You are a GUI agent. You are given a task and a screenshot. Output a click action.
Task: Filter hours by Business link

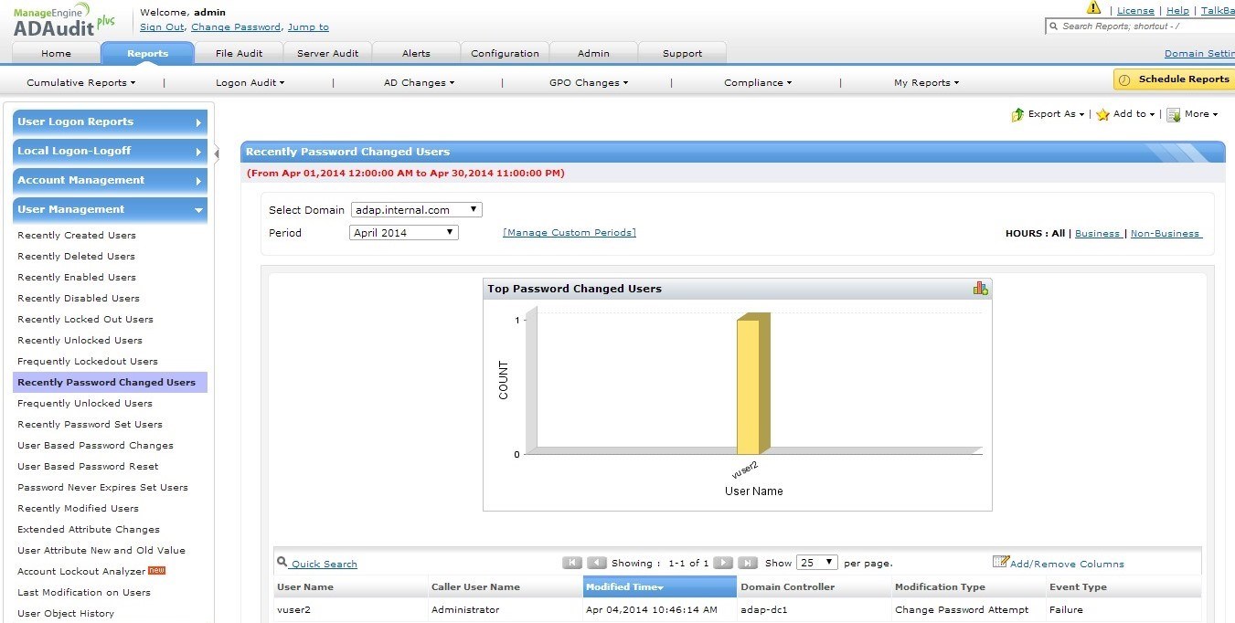pyautogui.click(x=1097, y=234)
